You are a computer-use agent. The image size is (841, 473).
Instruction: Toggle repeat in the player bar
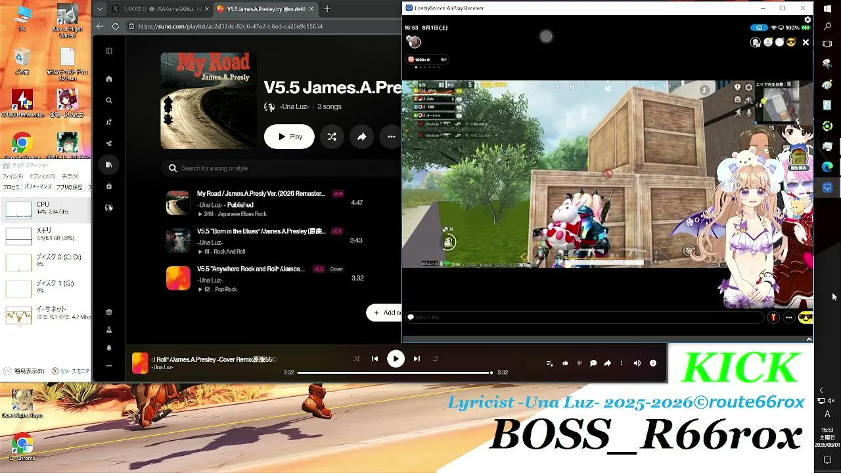(435, 359)
